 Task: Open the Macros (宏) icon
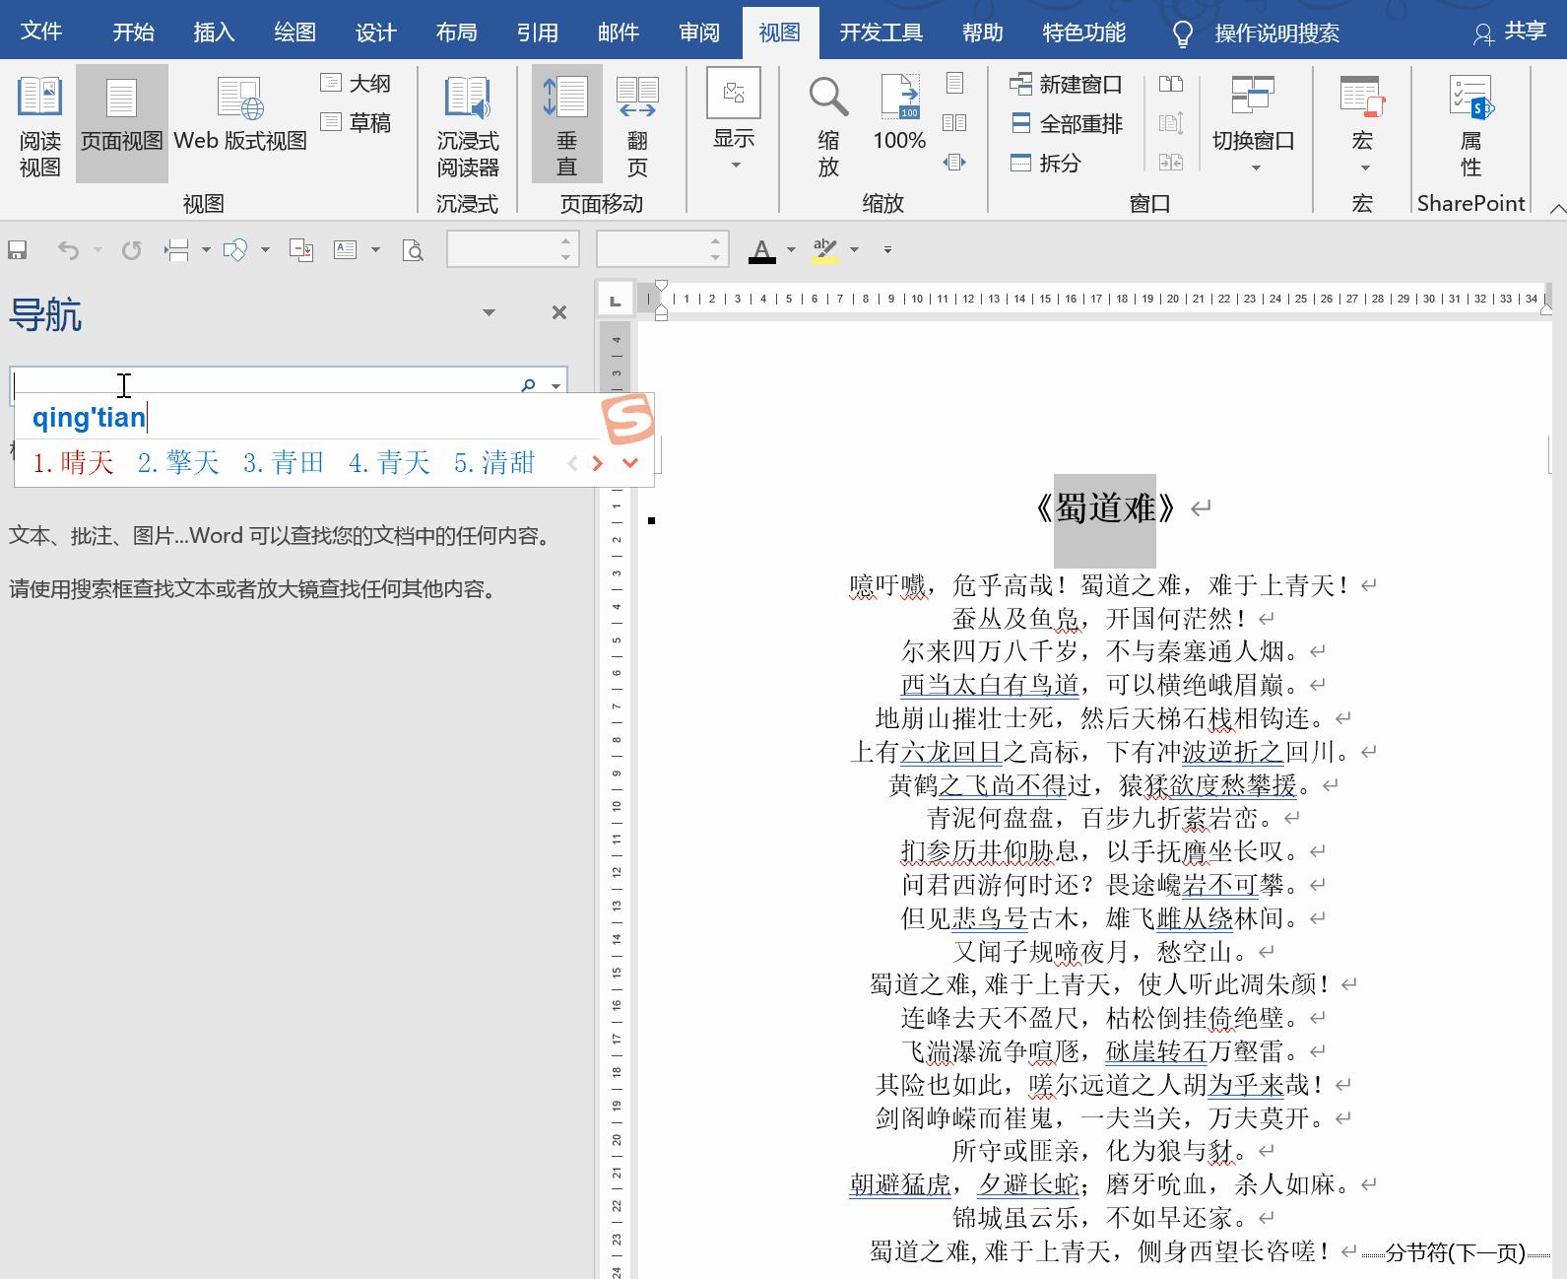[x=1362, y=97]
